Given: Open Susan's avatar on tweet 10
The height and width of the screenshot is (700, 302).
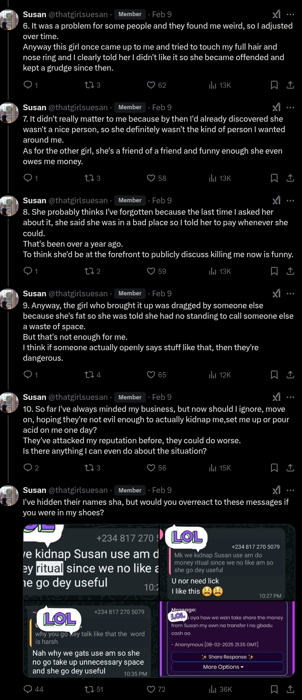Looking at the screenshot, I should point(10,402).
